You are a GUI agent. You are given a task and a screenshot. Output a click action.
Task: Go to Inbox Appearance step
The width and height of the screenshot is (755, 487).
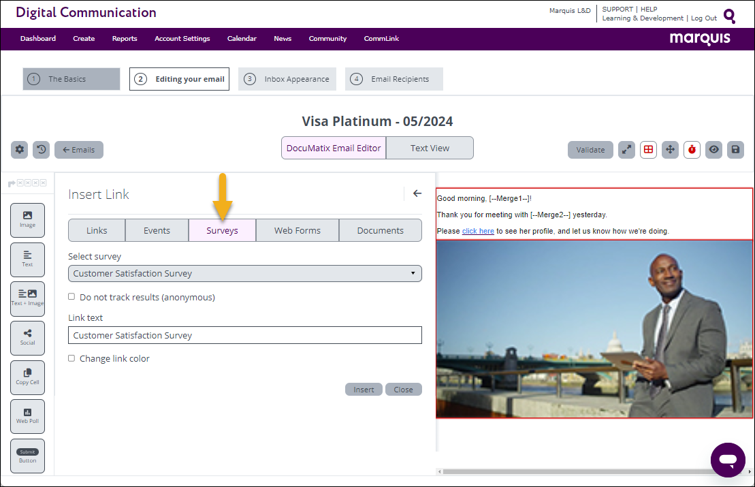287,79
